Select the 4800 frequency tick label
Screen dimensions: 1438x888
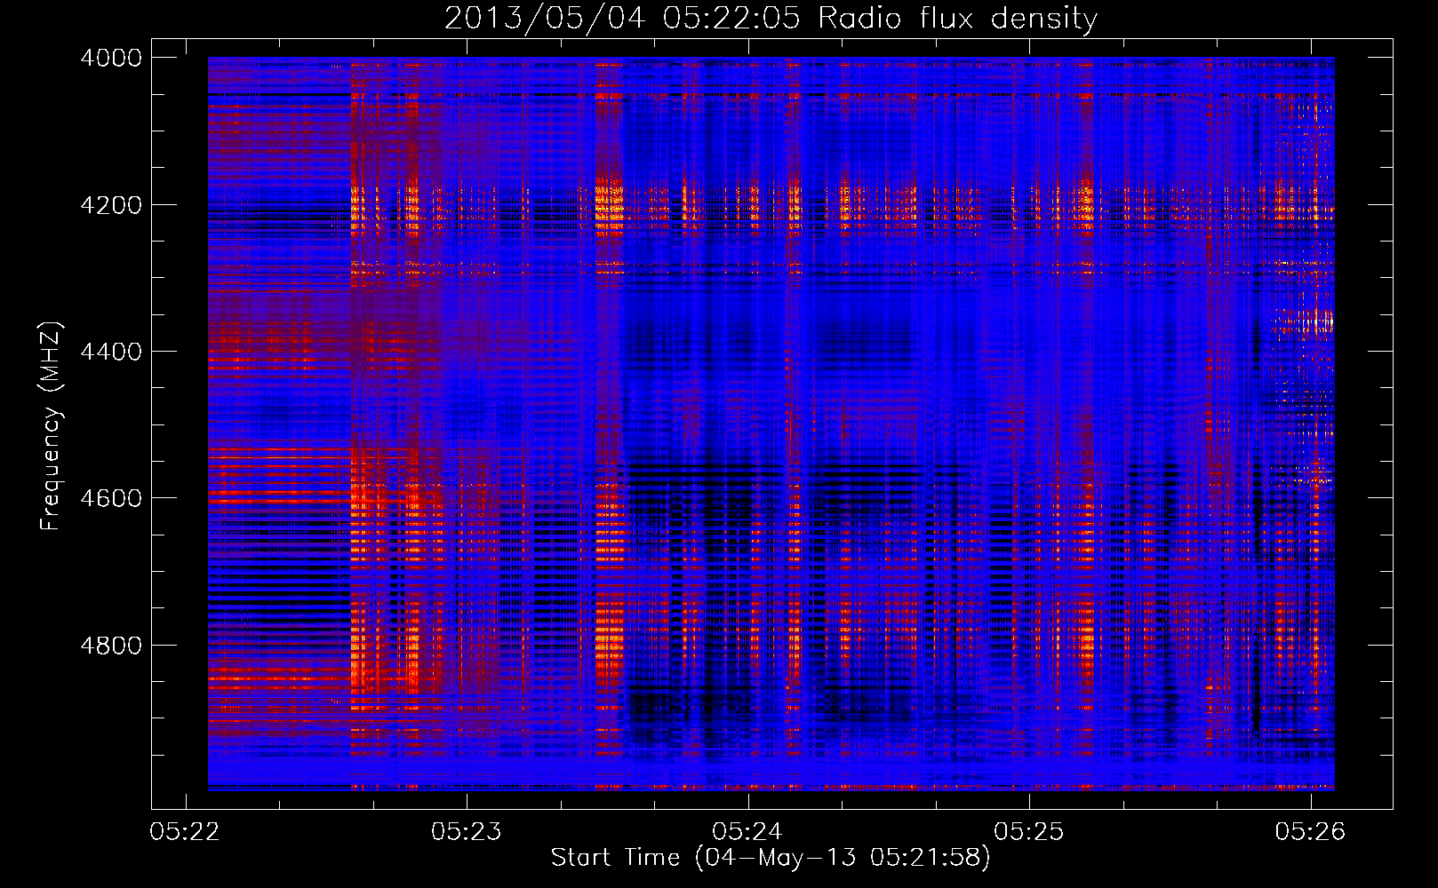tap(111, 645)
